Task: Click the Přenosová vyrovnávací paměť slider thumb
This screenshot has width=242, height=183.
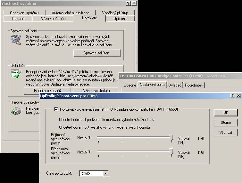Action: (x=171, y=151)
